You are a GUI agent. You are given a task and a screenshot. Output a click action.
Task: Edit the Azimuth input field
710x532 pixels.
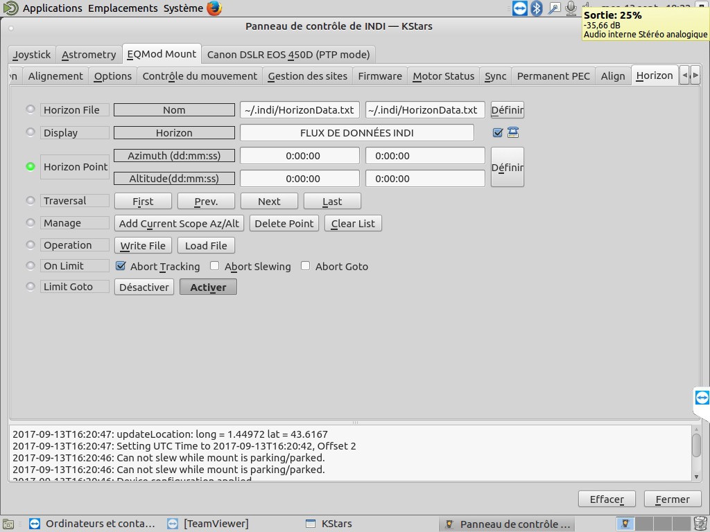tap(425, 156)
